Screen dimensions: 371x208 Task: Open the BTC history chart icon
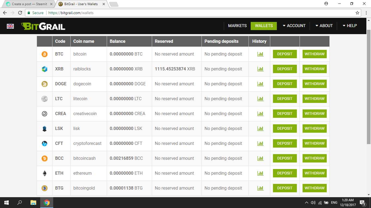260,54
